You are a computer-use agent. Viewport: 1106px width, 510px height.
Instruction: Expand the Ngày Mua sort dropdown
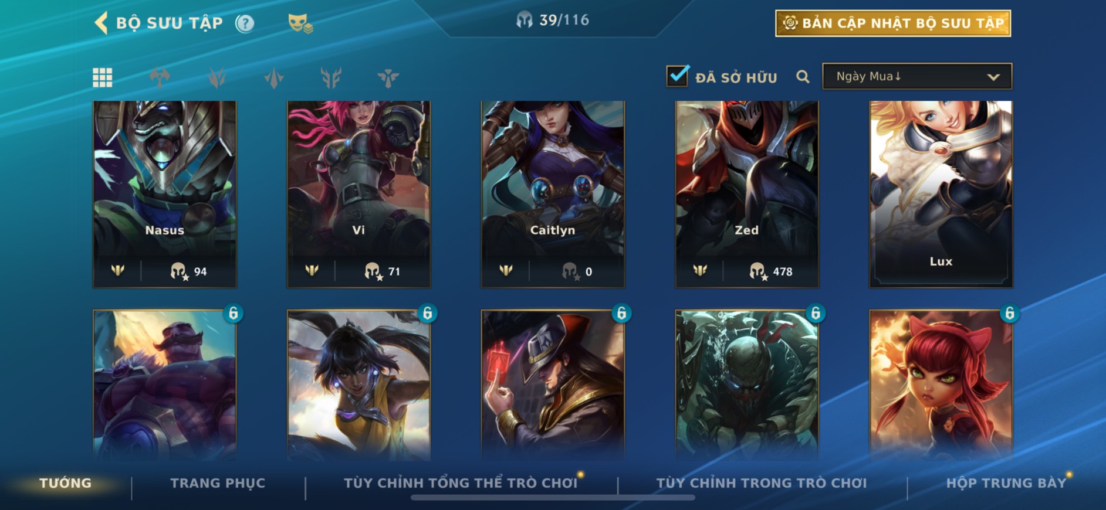point(917,76)
